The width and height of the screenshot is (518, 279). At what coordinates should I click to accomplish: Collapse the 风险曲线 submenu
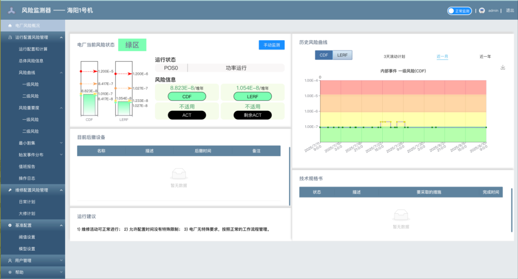61,73
